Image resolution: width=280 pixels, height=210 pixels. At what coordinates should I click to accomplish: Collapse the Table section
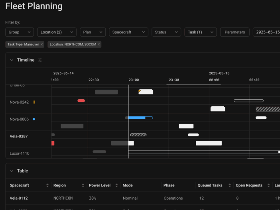[x=12, y=171]
